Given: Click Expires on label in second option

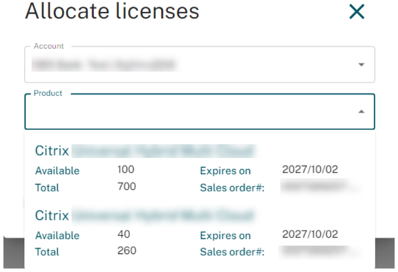Looking at the screenshot, I should (x=225, y=236).
